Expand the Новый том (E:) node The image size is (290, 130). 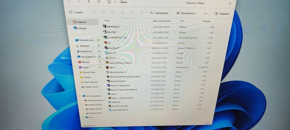[82, 109]
